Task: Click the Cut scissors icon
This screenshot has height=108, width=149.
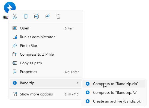Action: [15, 16]
